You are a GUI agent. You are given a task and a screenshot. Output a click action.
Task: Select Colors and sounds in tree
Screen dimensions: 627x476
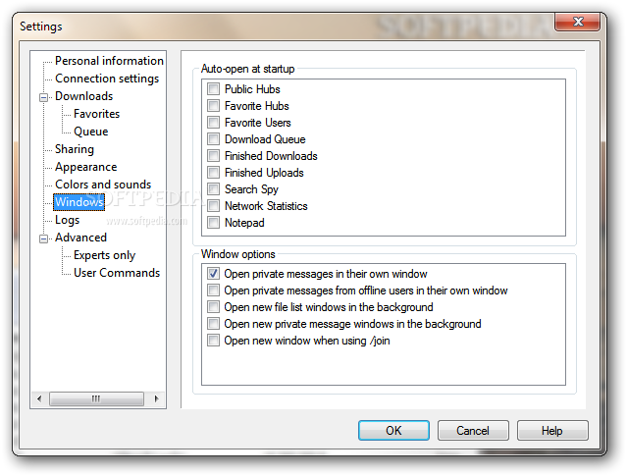tap(103, 185)
